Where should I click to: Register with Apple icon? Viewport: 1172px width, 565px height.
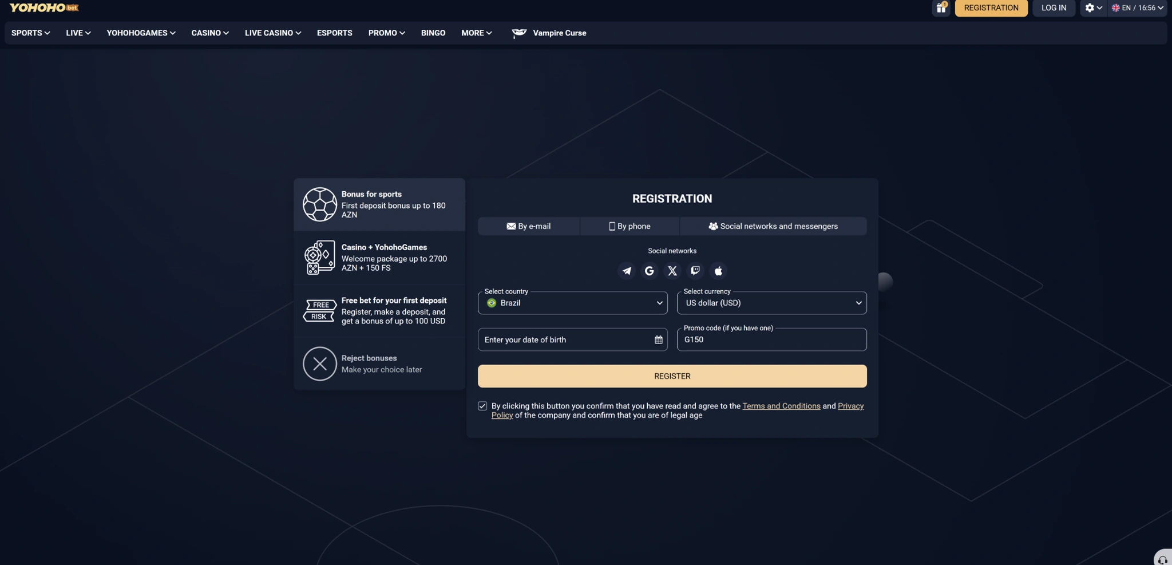pos(718,271)
